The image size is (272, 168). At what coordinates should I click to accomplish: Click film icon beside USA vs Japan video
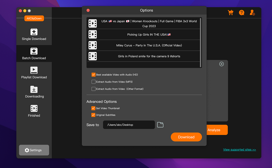pos(93,23)
